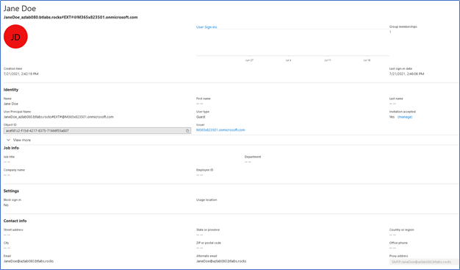This screenshot has height=270, width=460.
Task: Click the User type value Guest
Action: [x=201, y=117]
